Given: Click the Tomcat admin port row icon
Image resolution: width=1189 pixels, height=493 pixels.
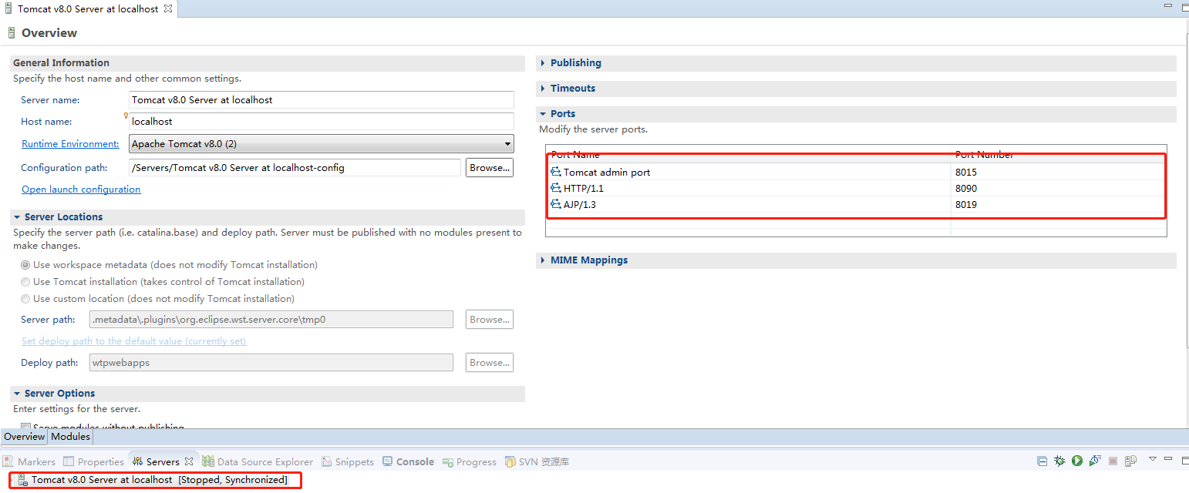Looking at the screenshot, I should tap(556, 173).
